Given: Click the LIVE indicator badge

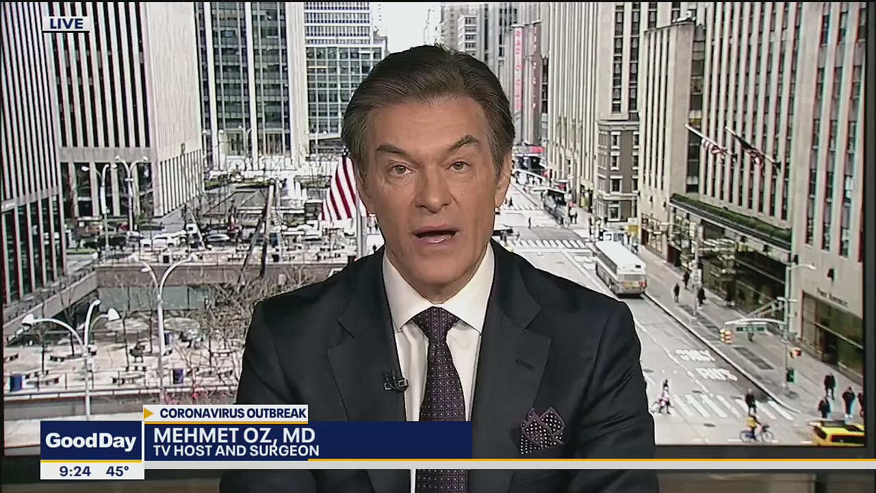Looking at the screenshot, I should pyautogui.click(x=66, y=23).
